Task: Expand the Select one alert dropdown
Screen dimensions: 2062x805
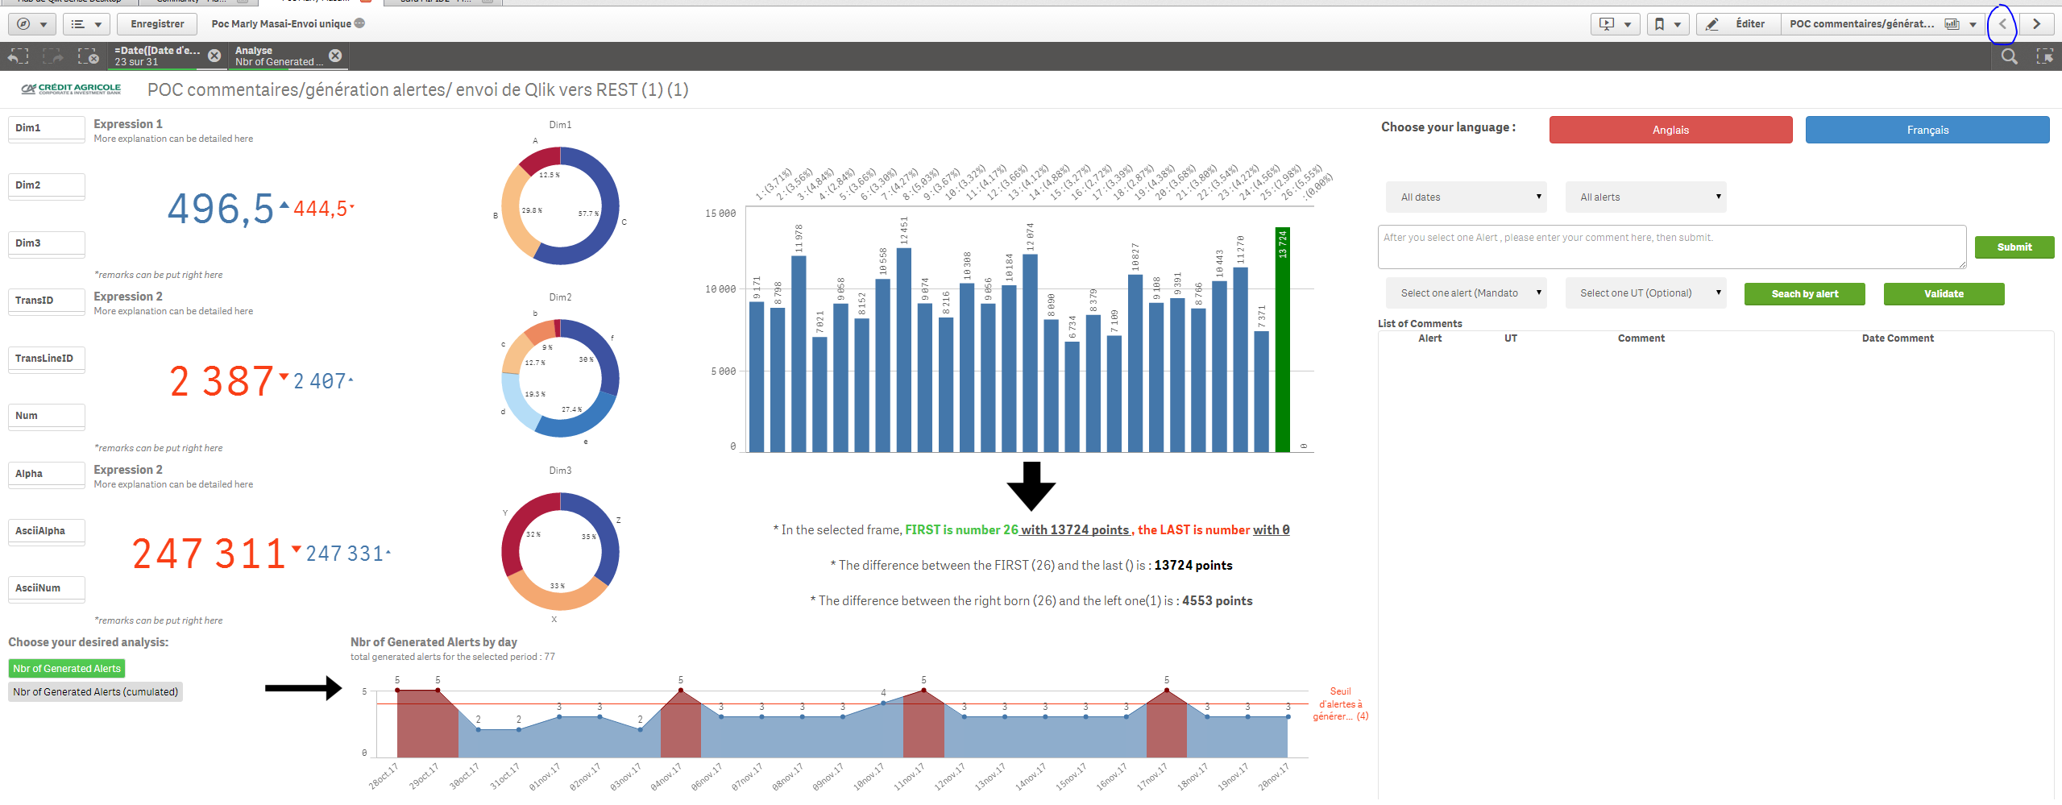Action: tap(1466, 293)
